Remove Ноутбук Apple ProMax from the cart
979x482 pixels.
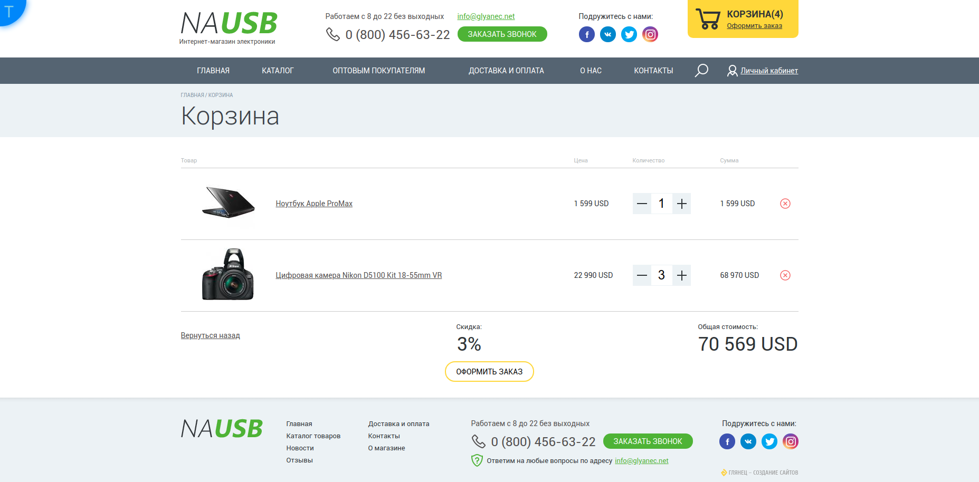[785, 204]
